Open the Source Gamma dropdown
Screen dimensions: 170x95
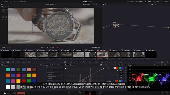pos(55,70)
